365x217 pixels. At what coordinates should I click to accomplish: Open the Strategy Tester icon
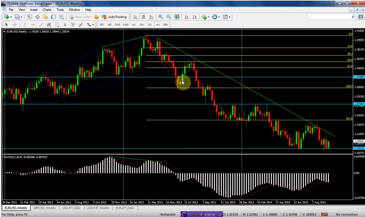(x=61, y=17)
